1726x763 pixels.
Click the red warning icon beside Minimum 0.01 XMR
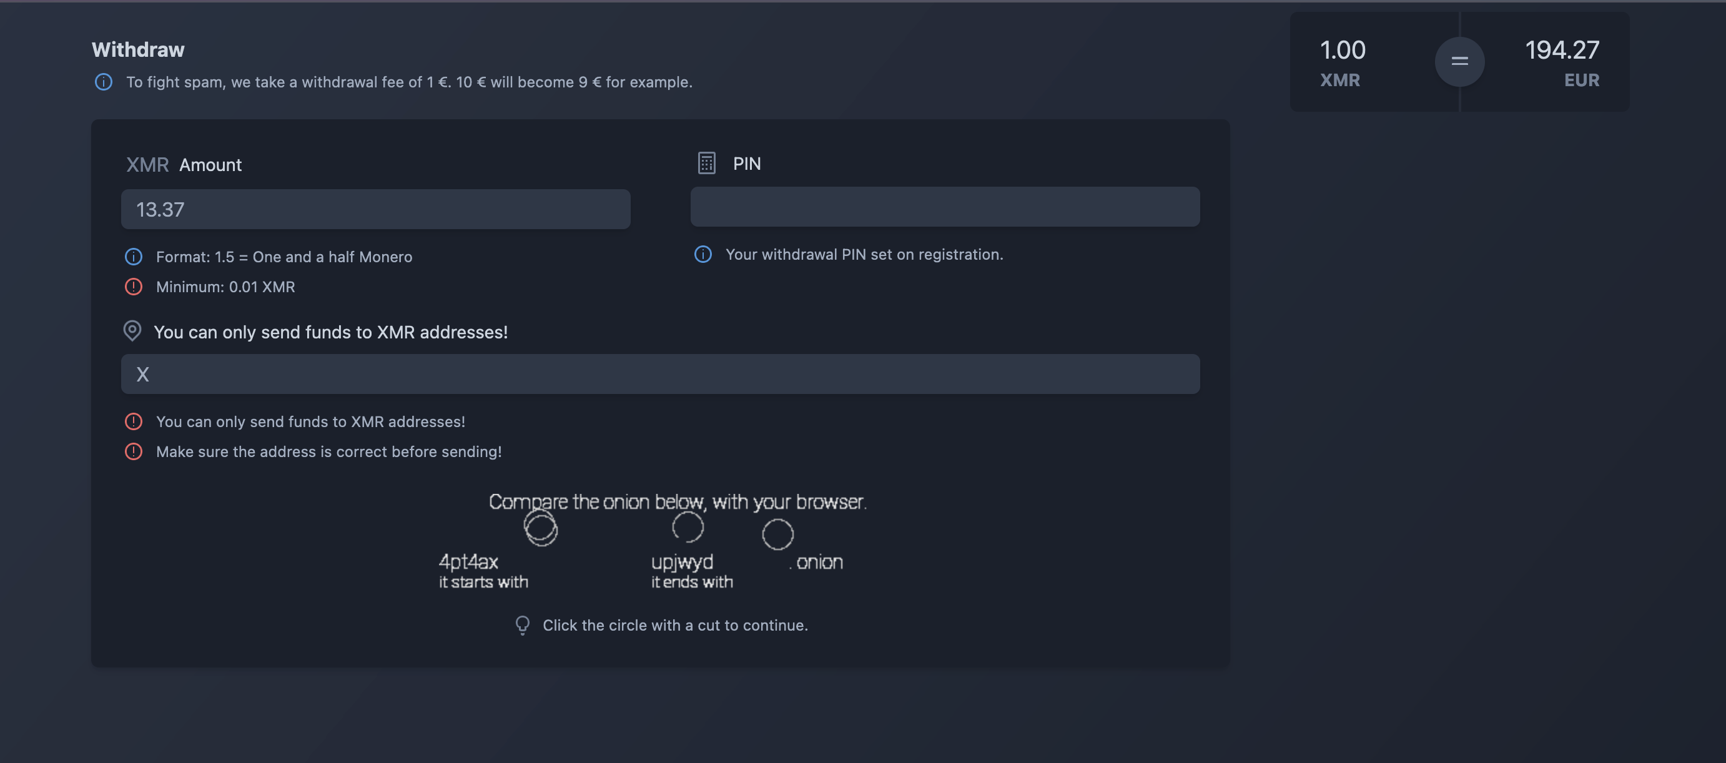pos(134,287)
